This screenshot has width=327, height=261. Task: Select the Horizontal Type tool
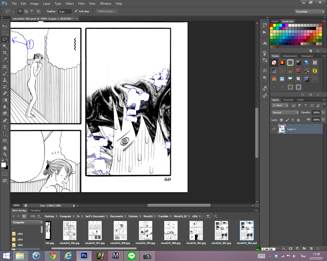click(5, 127)
